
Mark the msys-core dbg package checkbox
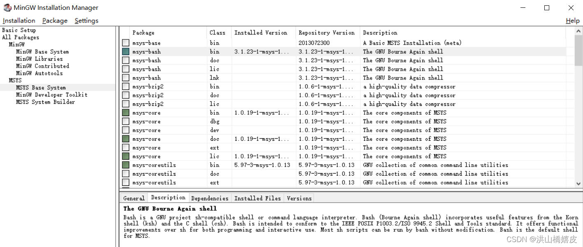tap(125, 121)
